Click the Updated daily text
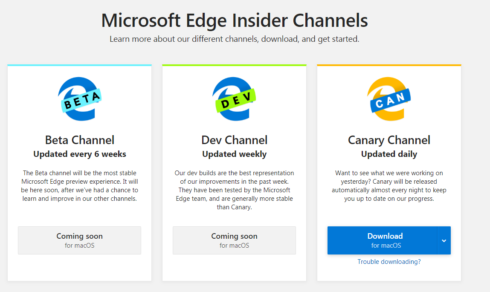 click(389, 154)
